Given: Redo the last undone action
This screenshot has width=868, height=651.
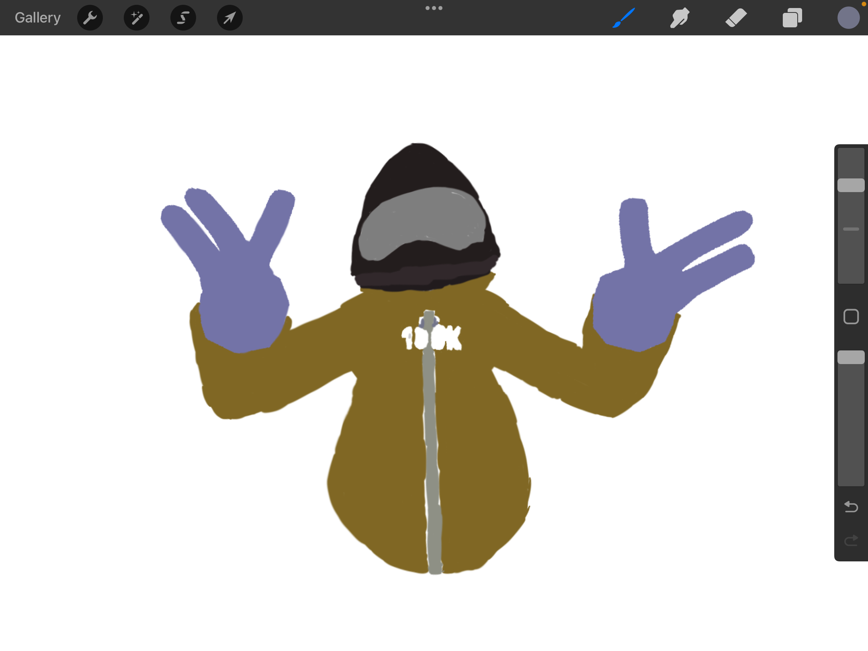Looking at the screenshot, I should pyautogui.click(x=851, y=540).
